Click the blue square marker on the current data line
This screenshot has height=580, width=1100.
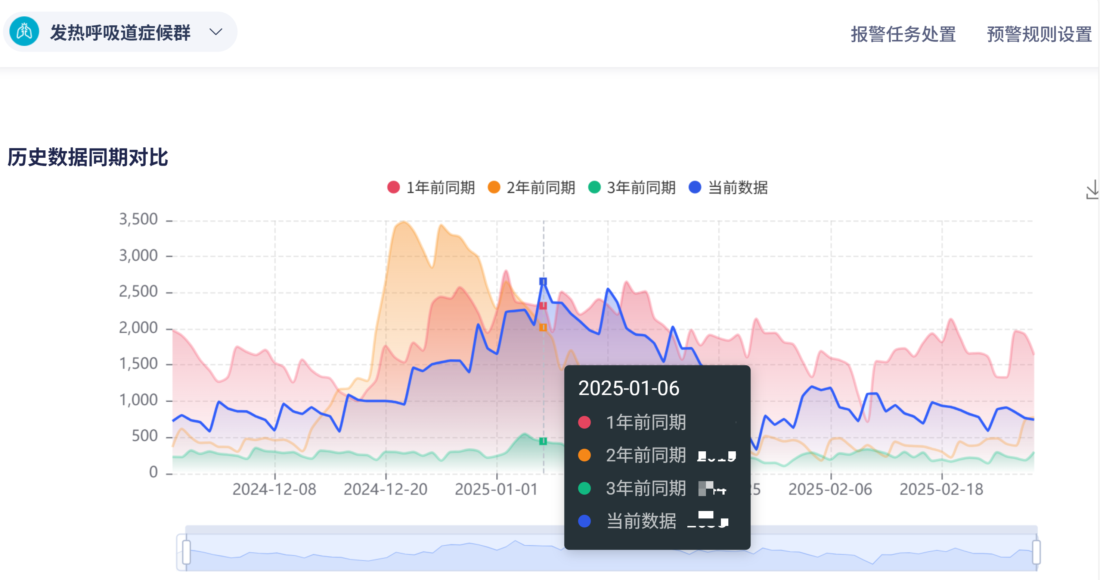pos(543,282)
